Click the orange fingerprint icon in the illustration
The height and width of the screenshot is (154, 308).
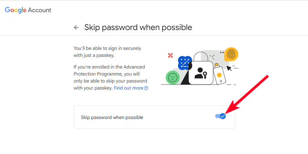point(231,55)
